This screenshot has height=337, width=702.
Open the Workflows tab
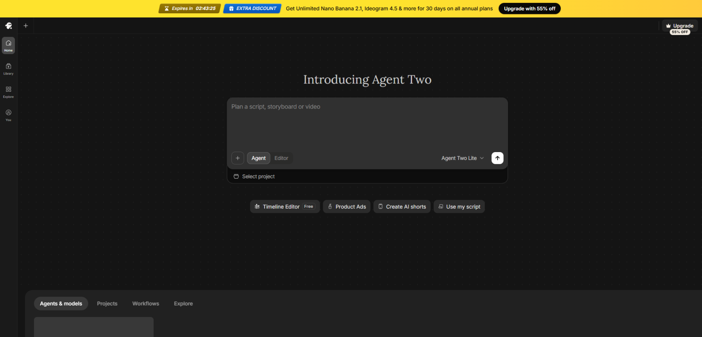click(x=146, y=304)
